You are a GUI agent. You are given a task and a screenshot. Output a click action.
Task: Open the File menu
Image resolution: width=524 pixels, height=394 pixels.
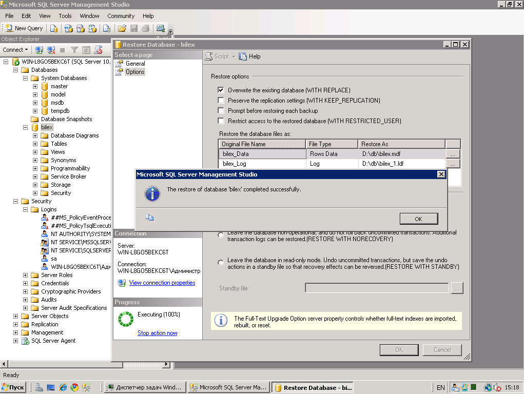click(x=9, y=16)
